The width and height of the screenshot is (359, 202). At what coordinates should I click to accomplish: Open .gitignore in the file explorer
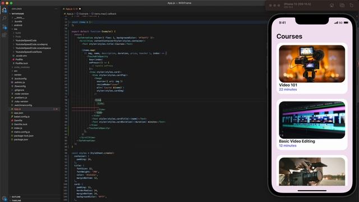coord(20,90)
